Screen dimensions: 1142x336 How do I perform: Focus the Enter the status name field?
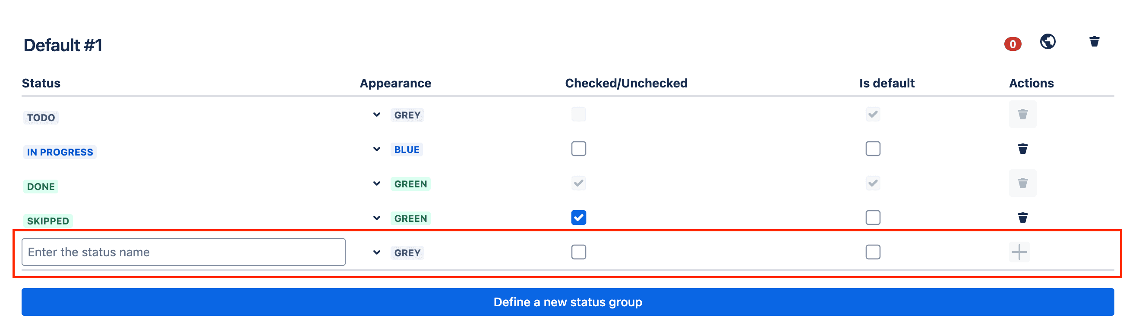[183, 252]
